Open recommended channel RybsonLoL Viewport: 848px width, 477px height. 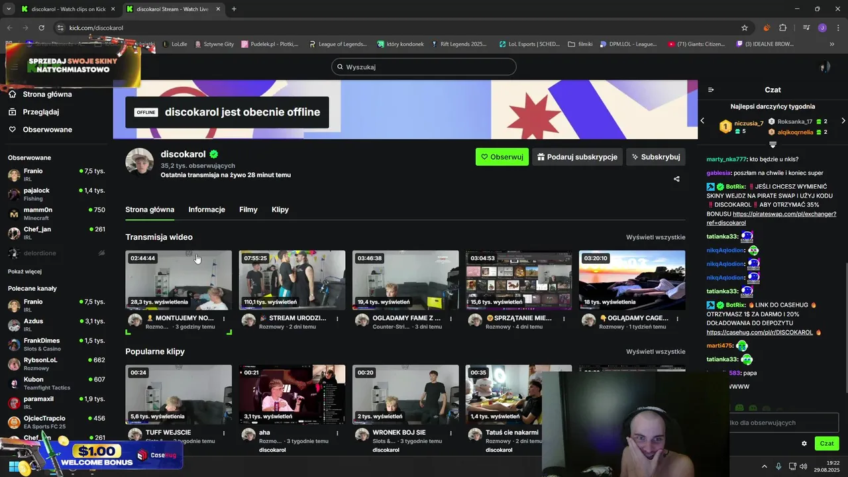click(x=56, y=364)
